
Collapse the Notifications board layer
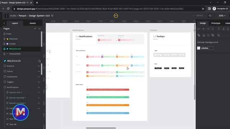[39, 87]
